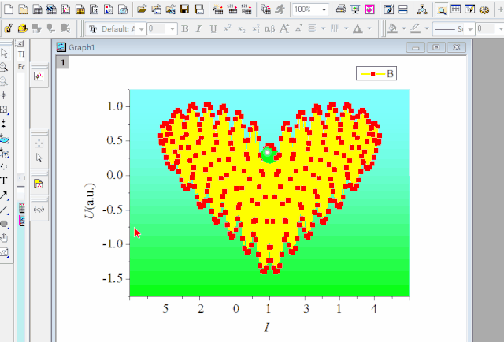Screen dimensions: 504x342
Task: Select the Pan hand tool
Action: point(5,237)
